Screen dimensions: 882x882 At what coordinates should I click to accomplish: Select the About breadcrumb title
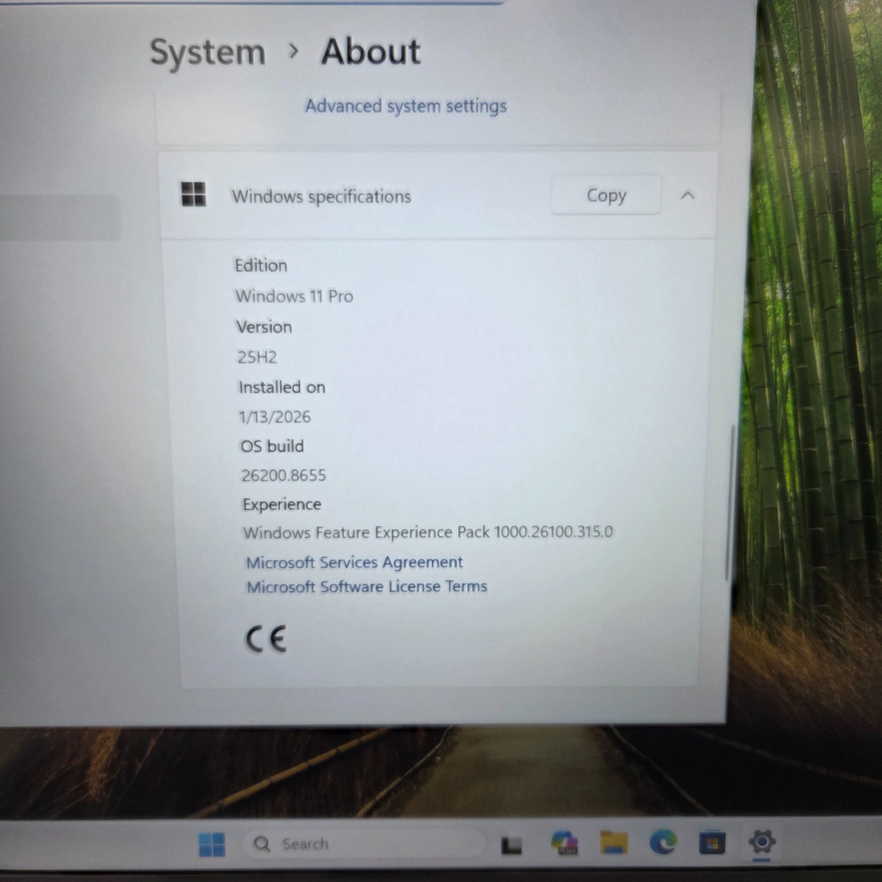[371, 51]
